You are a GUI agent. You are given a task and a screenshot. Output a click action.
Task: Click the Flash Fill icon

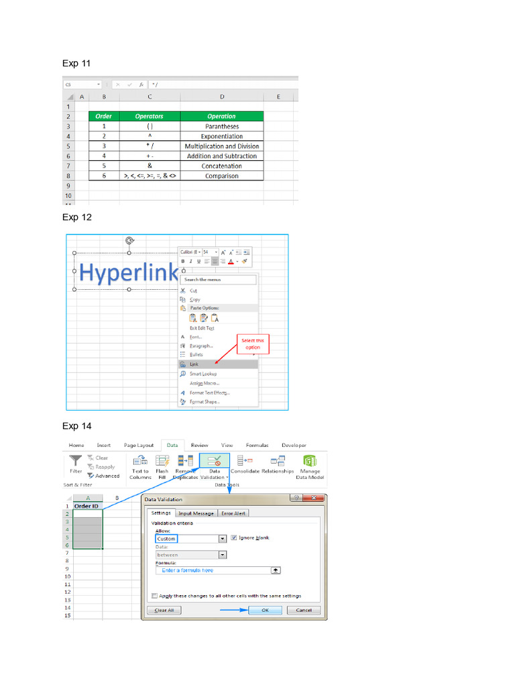point(162,461)
